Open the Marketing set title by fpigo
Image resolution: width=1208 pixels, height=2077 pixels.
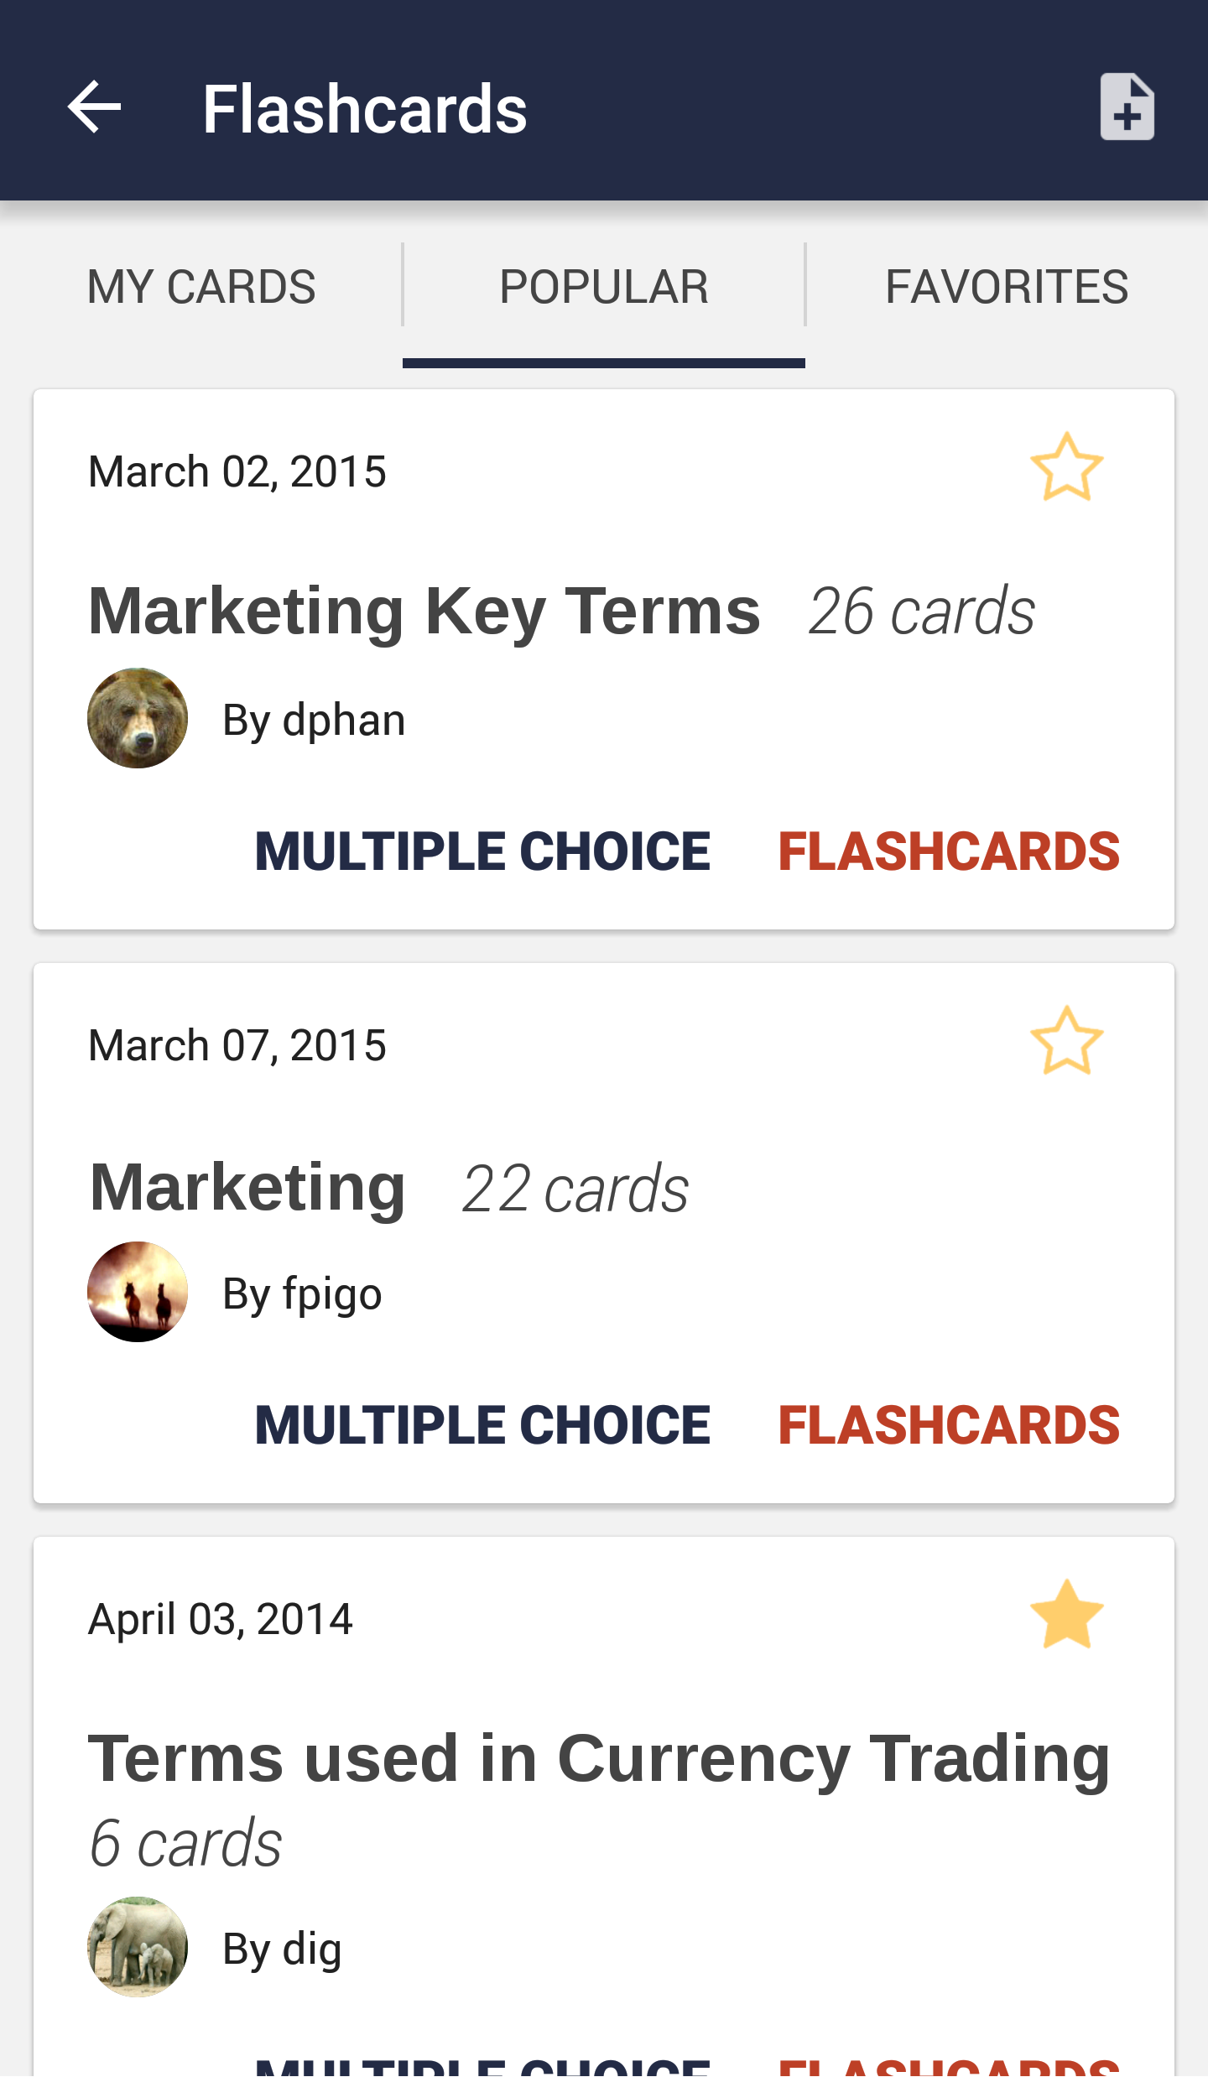(x=248, y=1187)
